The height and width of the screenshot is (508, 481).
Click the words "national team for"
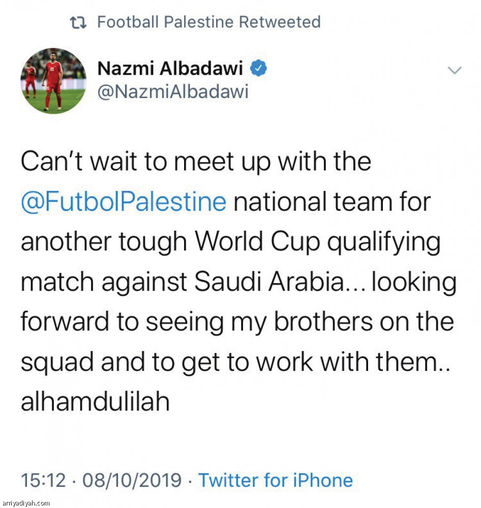[332, 202]
